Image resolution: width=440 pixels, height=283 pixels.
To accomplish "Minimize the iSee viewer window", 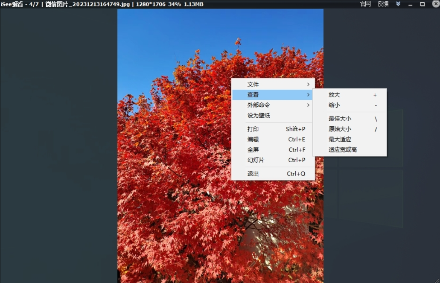I will coord(411,4).
